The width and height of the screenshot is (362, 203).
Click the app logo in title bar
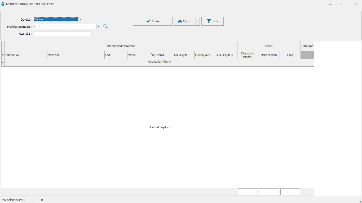click(x=3, y=4)
